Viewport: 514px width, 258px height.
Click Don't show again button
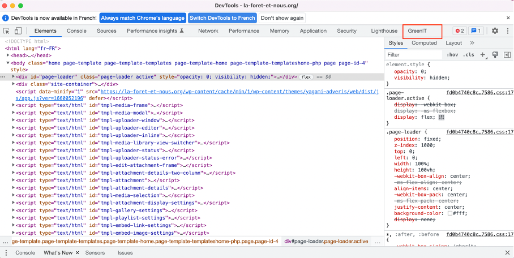(x=282, y=18)
